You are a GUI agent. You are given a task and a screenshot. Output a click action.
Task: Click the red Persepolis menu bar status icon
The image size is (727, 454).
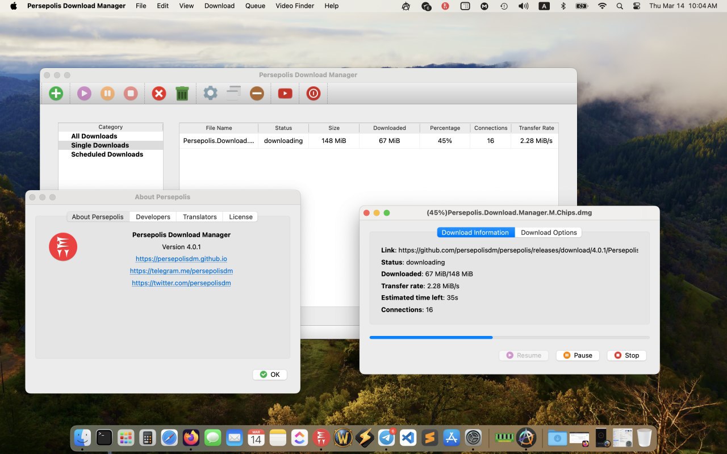pyautogui.click(x=445, y=6)
